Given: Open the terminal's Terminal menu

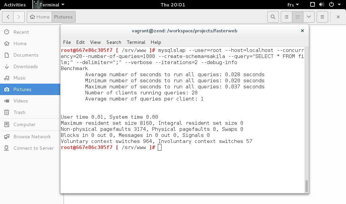Looking at the screenshot, I should click(136, 42).
